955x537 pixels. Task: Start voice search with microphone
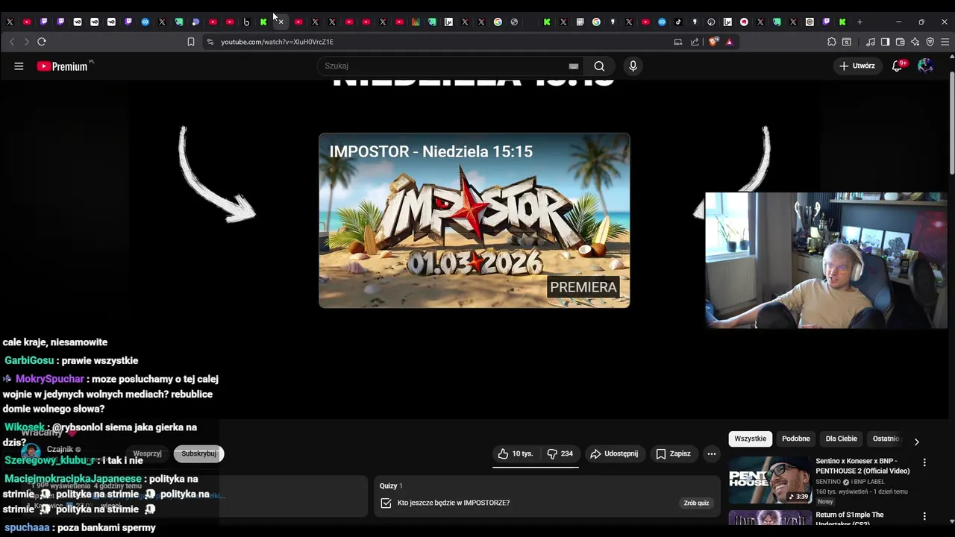[x=633, y=66]
